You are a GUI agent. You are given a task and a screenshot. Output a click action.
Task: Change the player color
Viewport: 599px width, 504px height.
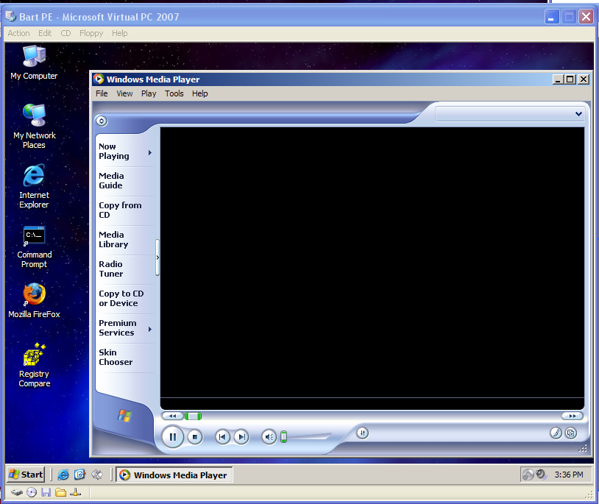pos(556,433)
